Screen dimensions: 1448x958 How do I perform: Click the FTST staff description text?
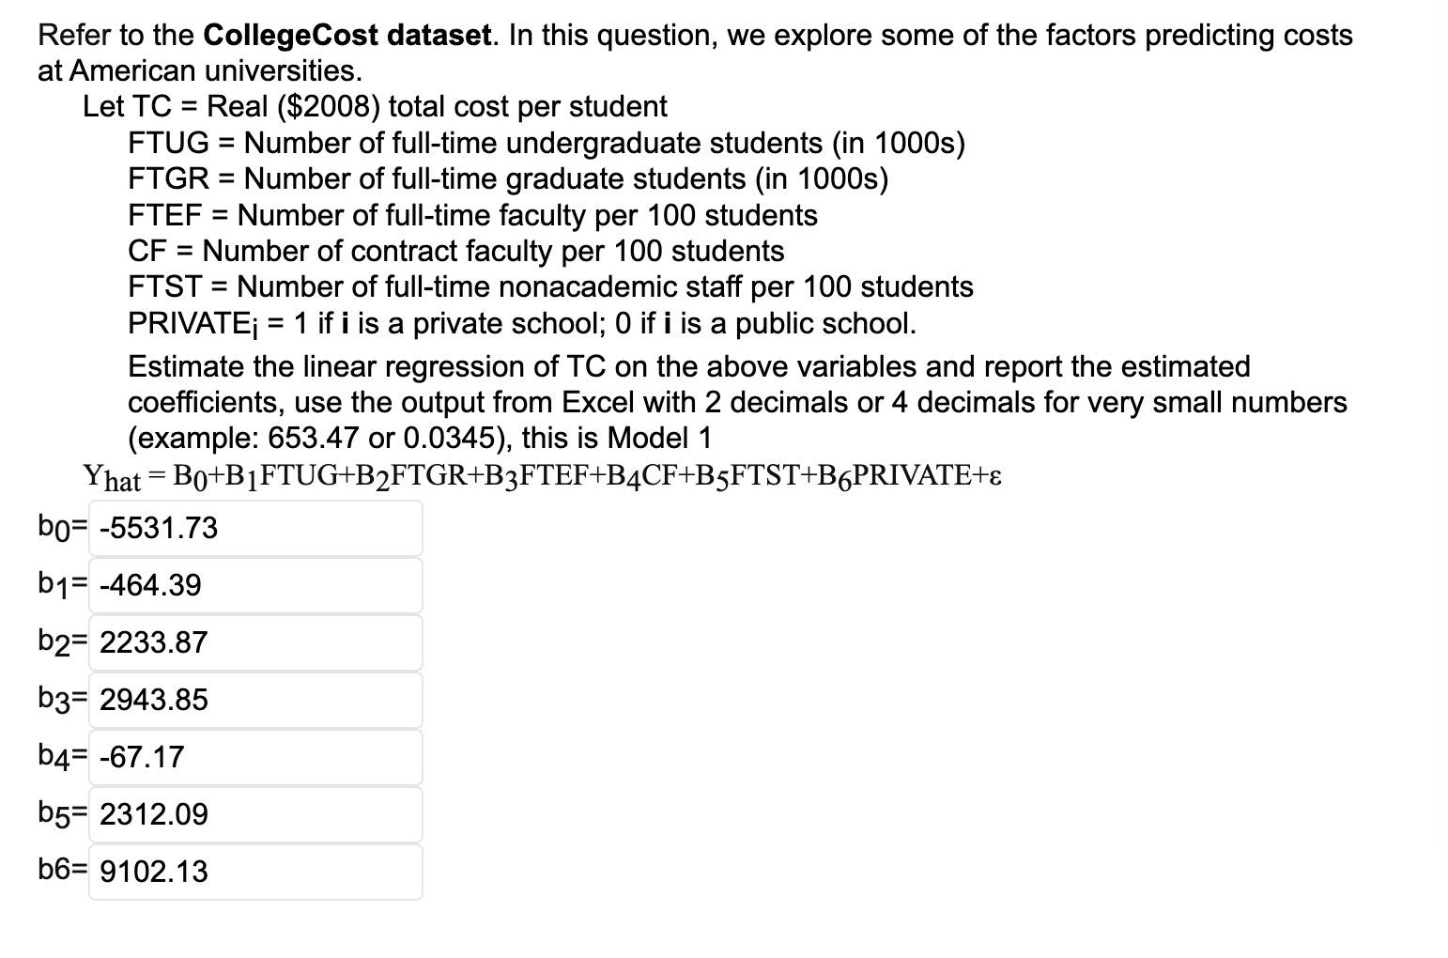click(x=550, y=286)
